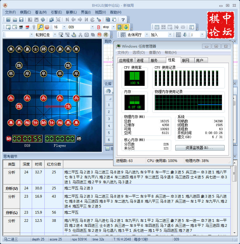Click the circular refresh arrows toolbar icon

tap(43, 20)
